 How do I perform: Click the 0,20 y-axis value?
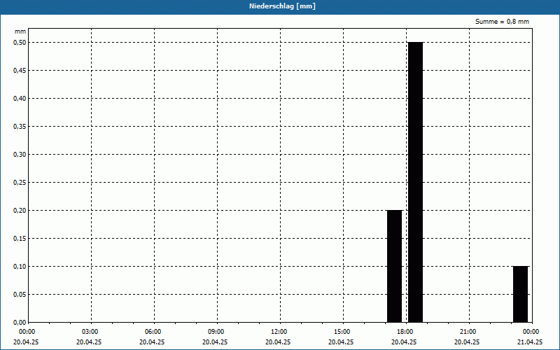click(x=20, y=211)
